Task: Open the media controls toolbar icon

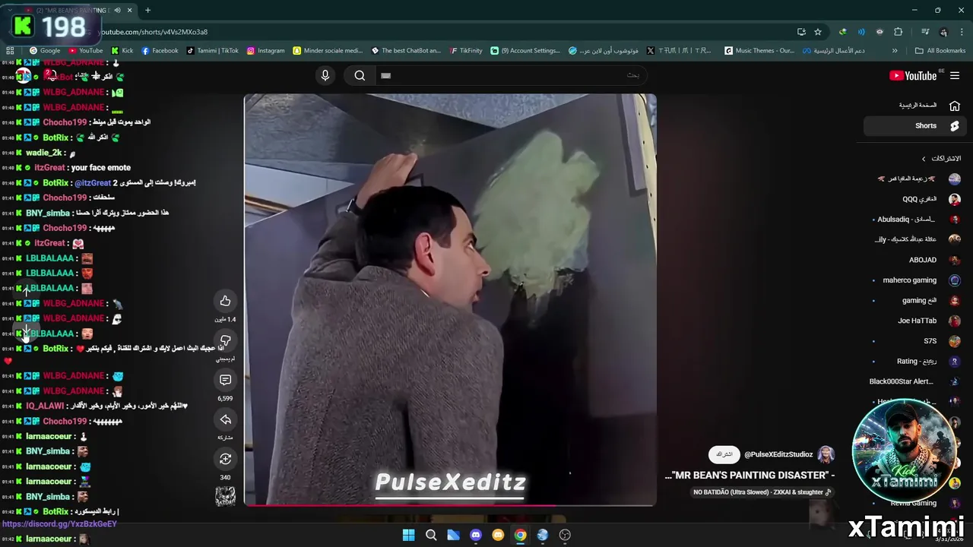Action: tap(925, 32)
